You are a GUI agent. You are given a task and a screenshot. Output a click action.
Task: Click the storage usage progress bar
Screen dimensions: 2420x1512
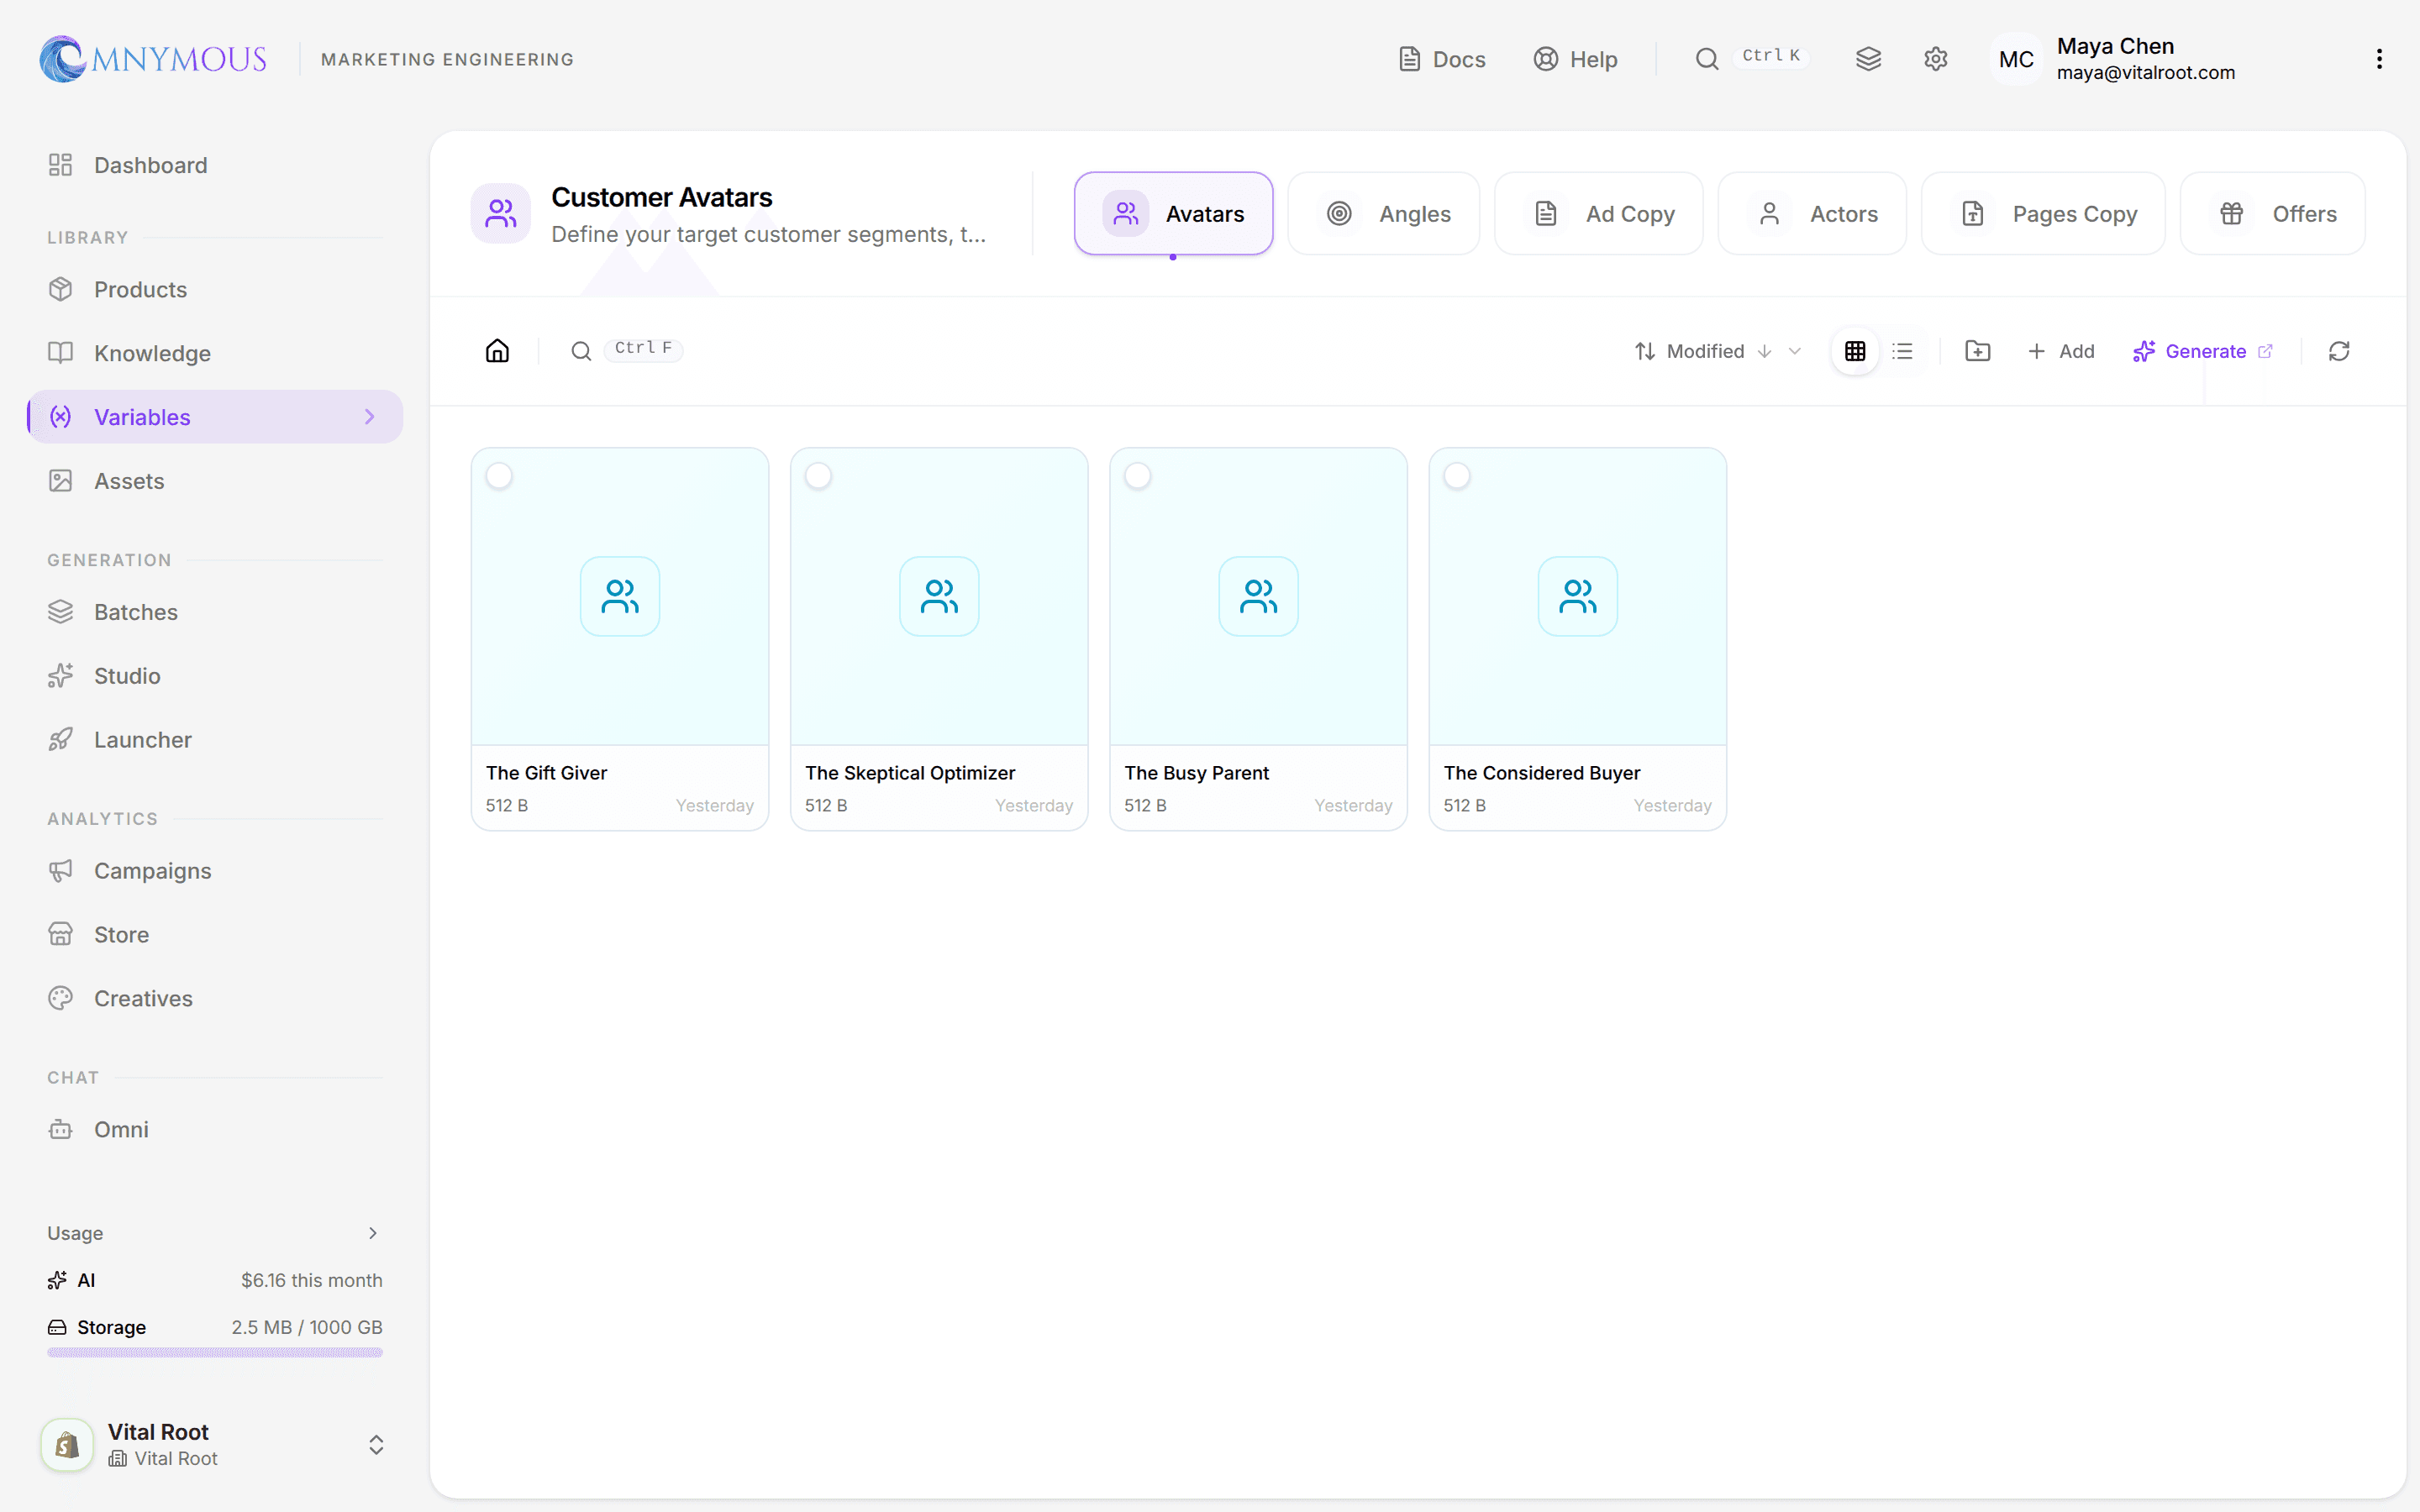click(x=215, y=1352)
